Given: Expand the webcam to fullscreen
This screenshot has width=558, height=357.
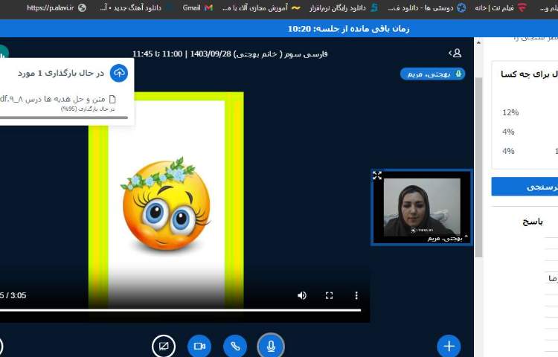Looking at the screenshot, I should coord(377,175).
